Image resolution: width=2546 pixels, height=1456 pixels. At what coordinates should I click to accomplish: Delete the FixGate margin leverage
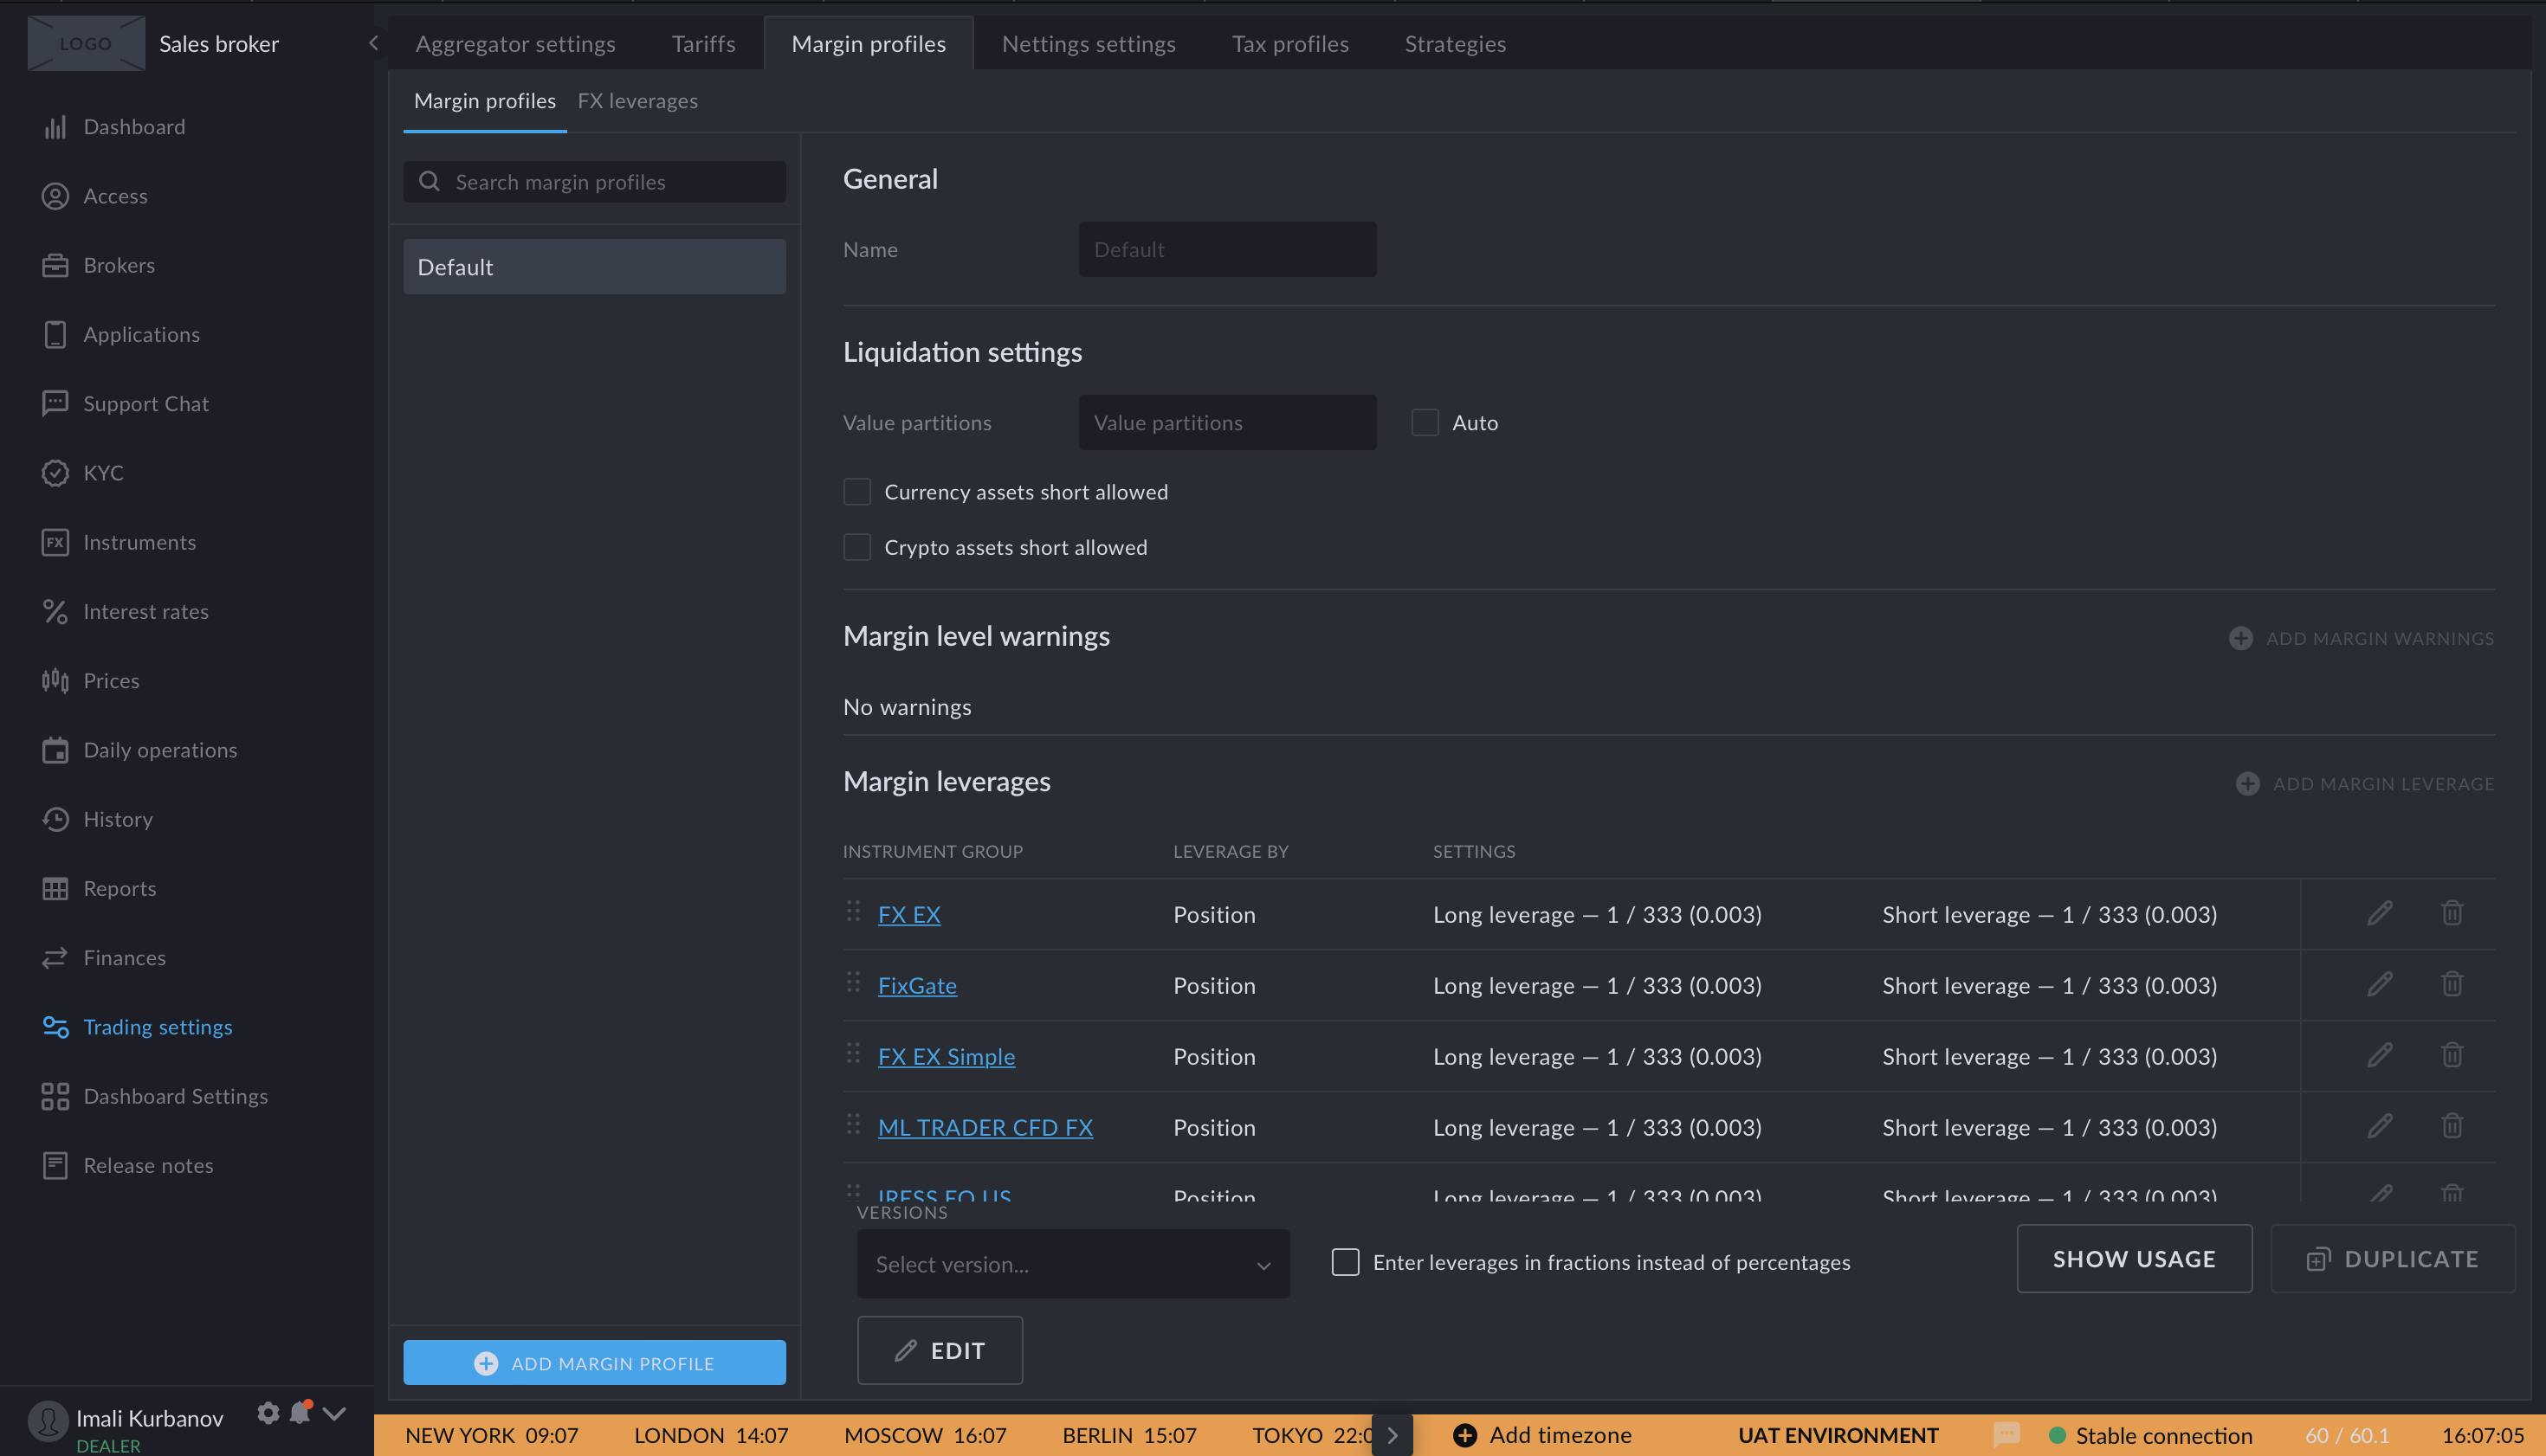point(2452,984)
